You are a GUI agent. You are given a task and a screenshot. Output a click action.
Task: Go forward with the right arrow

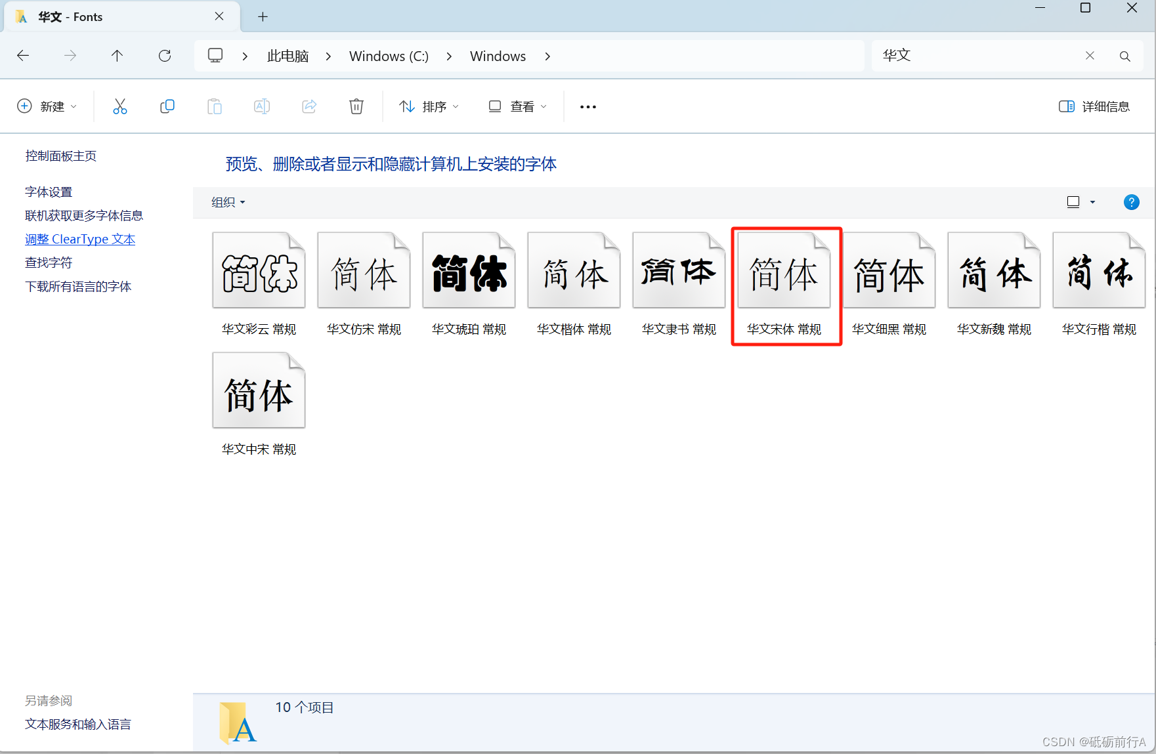[70, 56]
